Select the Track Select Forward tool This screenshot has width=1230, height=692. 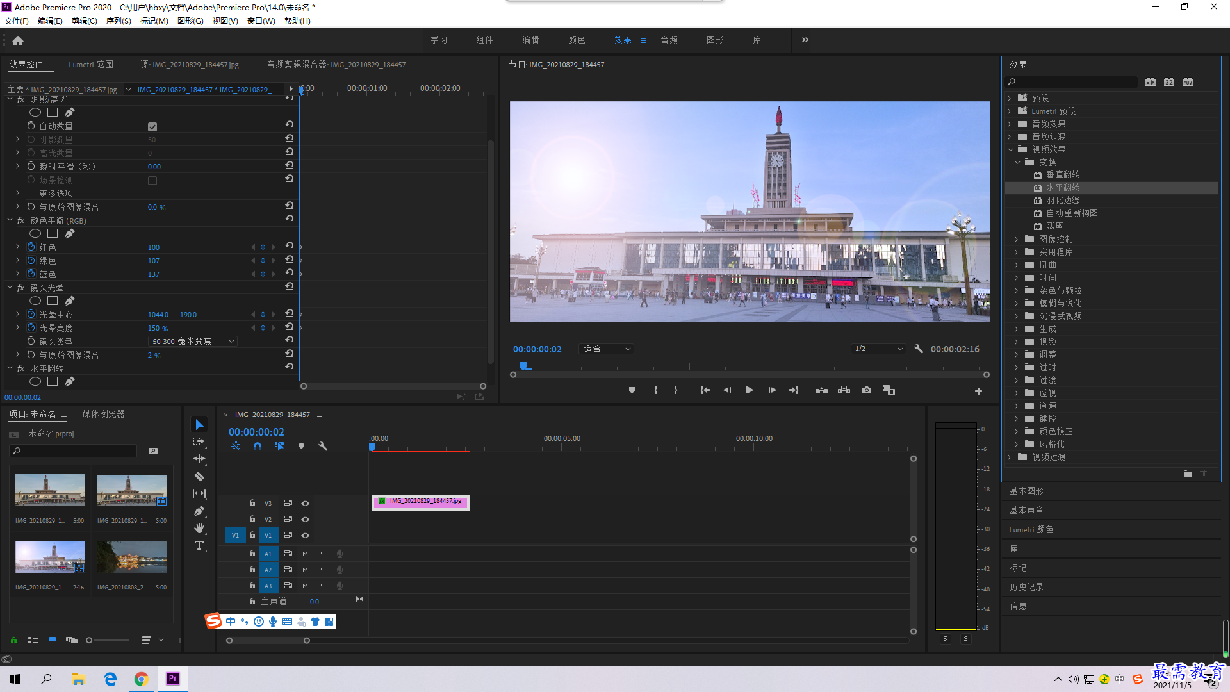tap(199, 441)
